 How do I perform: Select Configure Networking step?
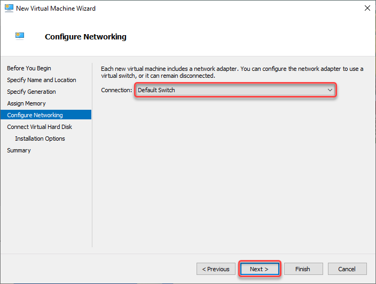(x=46, y=115)
